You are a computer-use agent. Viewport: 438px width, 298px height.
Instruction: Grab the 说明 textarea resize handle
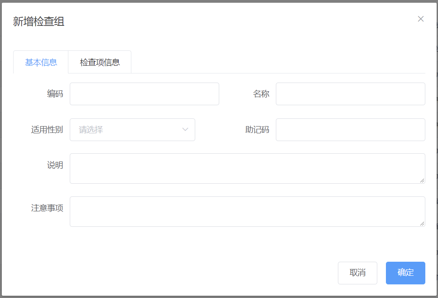tap(422, 181)
